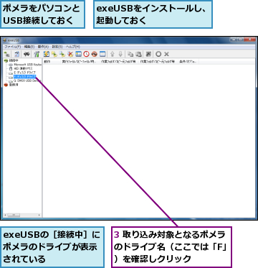This screenshot has height=268, width=258.
Task: Open the 設定(S) menu
Action: pyautogui.click(x=57, y=47)
